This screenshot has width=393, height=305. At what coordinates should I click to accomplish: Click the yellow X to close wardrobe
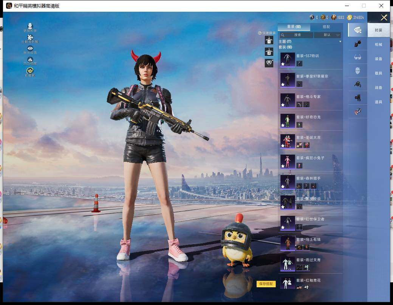(384, 17)
